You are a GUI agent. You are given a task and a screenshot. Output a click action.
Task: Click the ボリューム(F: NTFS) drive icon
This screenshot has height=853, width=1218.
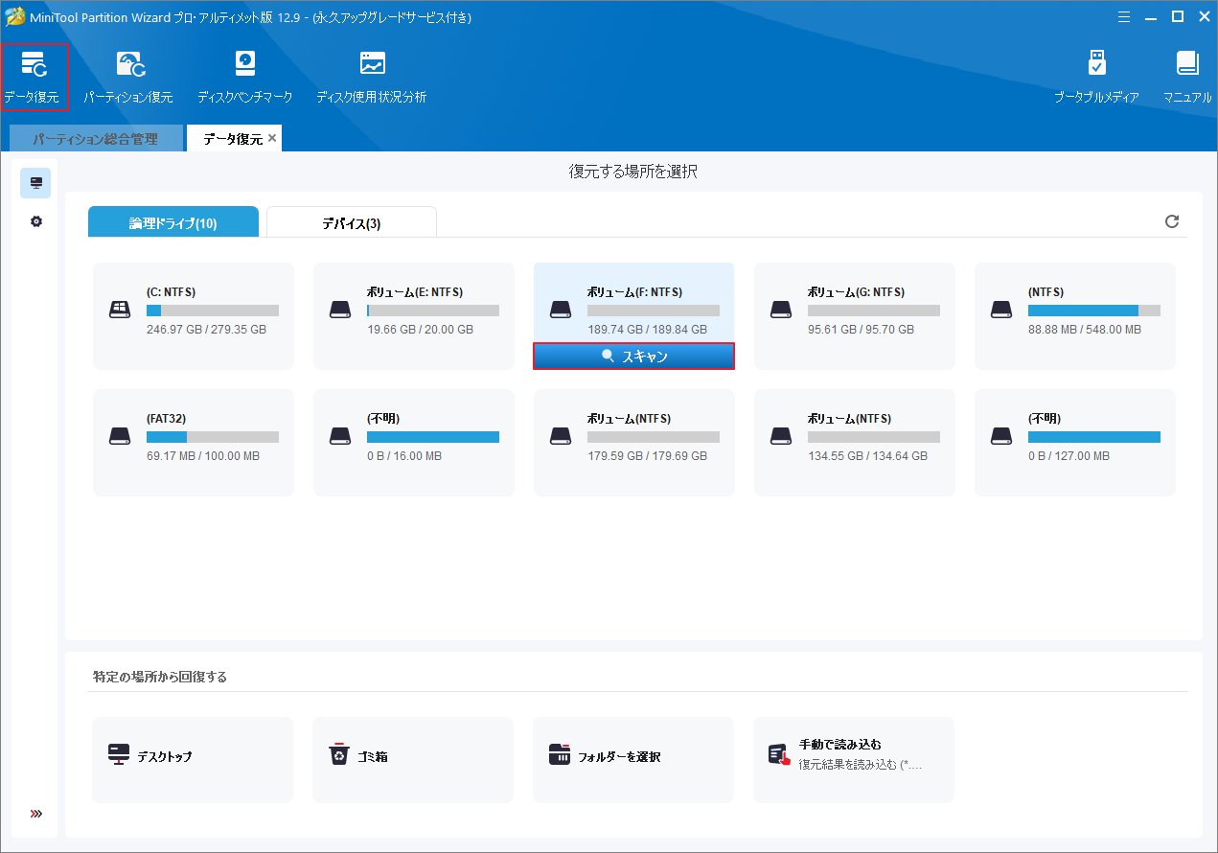(x=561, y=310)
